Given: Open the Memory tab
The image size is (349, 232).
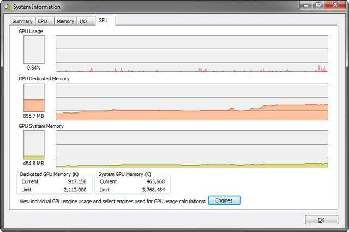Looking at the screenshot, I should click(x=65, y=21).
